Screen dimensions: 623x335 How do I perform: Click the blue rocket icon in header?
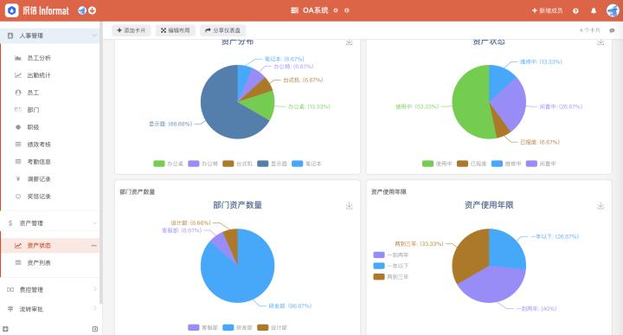pos(82,10)
